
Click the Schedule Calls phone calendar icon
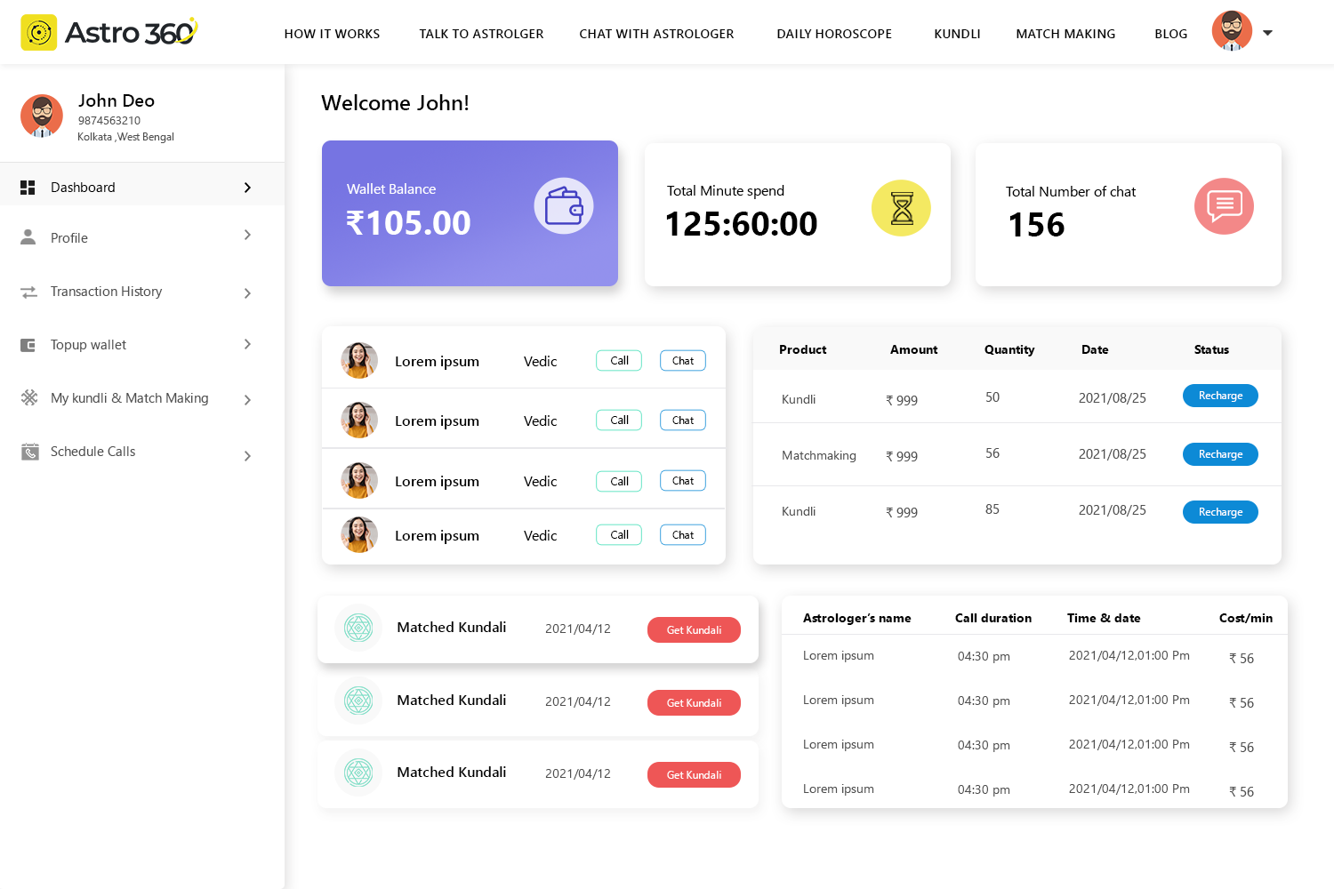pyautogui.click(x=29, y=452)
